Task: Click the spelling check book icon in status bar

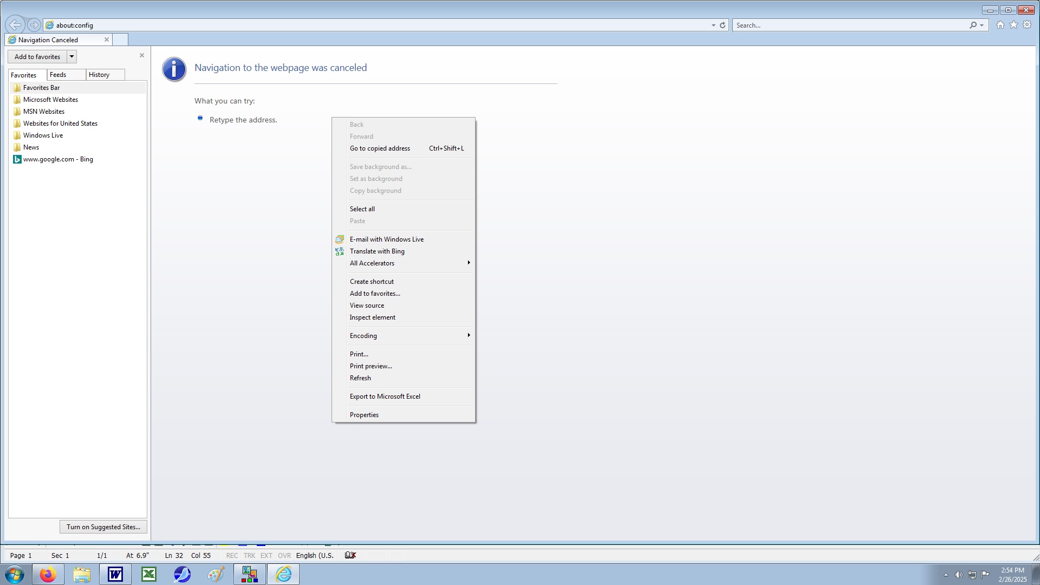Action: [350, 555]
